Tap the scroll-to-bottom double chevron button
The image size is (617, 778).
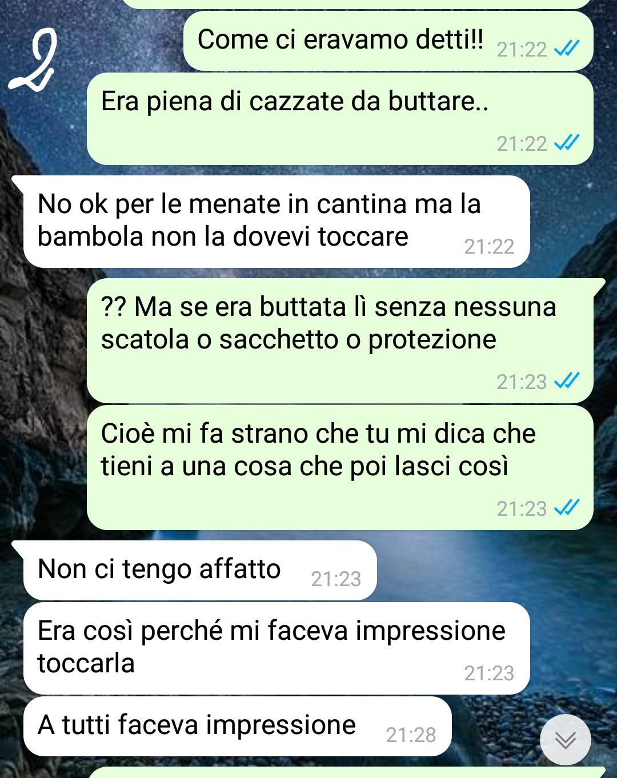click(x=566, y=740)
